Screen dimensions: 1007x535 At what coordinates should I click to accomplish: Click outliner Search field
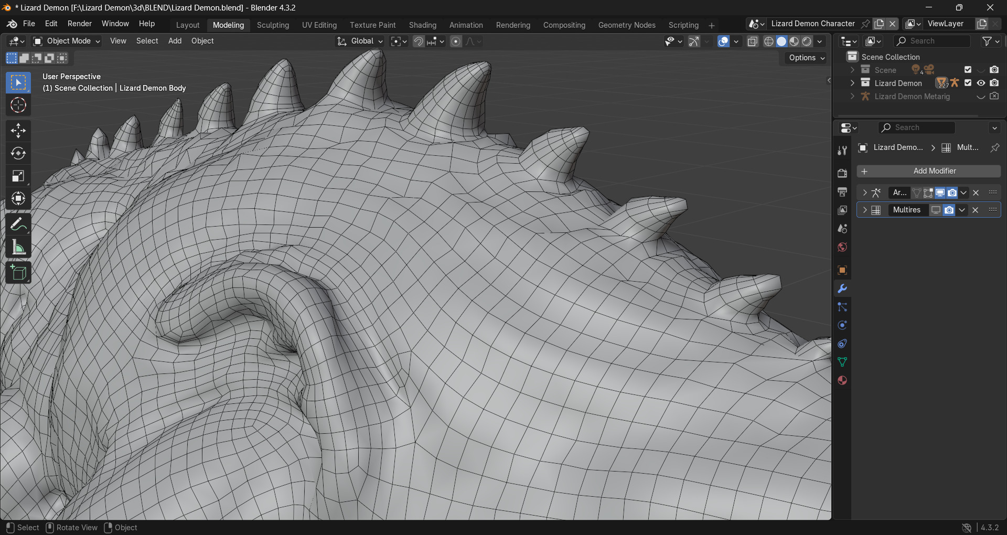pyautogui.click(x=932, y=41)
